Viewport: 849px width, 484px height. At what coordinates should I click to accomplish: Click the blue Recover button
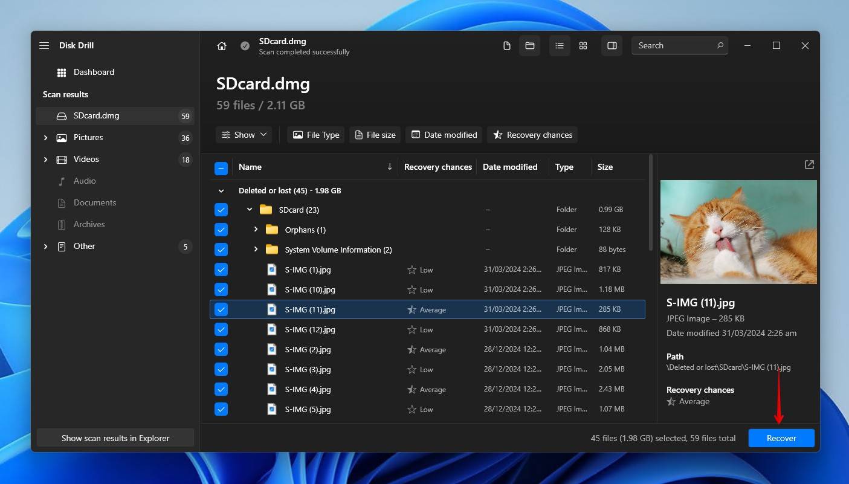point(781,438)
